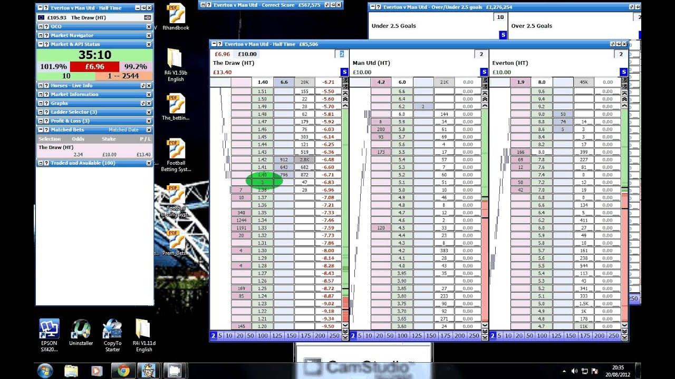This screenshot has height=379, width=675.
Task: Click stake box showing 10 for Under 2.5 Goals
Action: coord(500,17)
